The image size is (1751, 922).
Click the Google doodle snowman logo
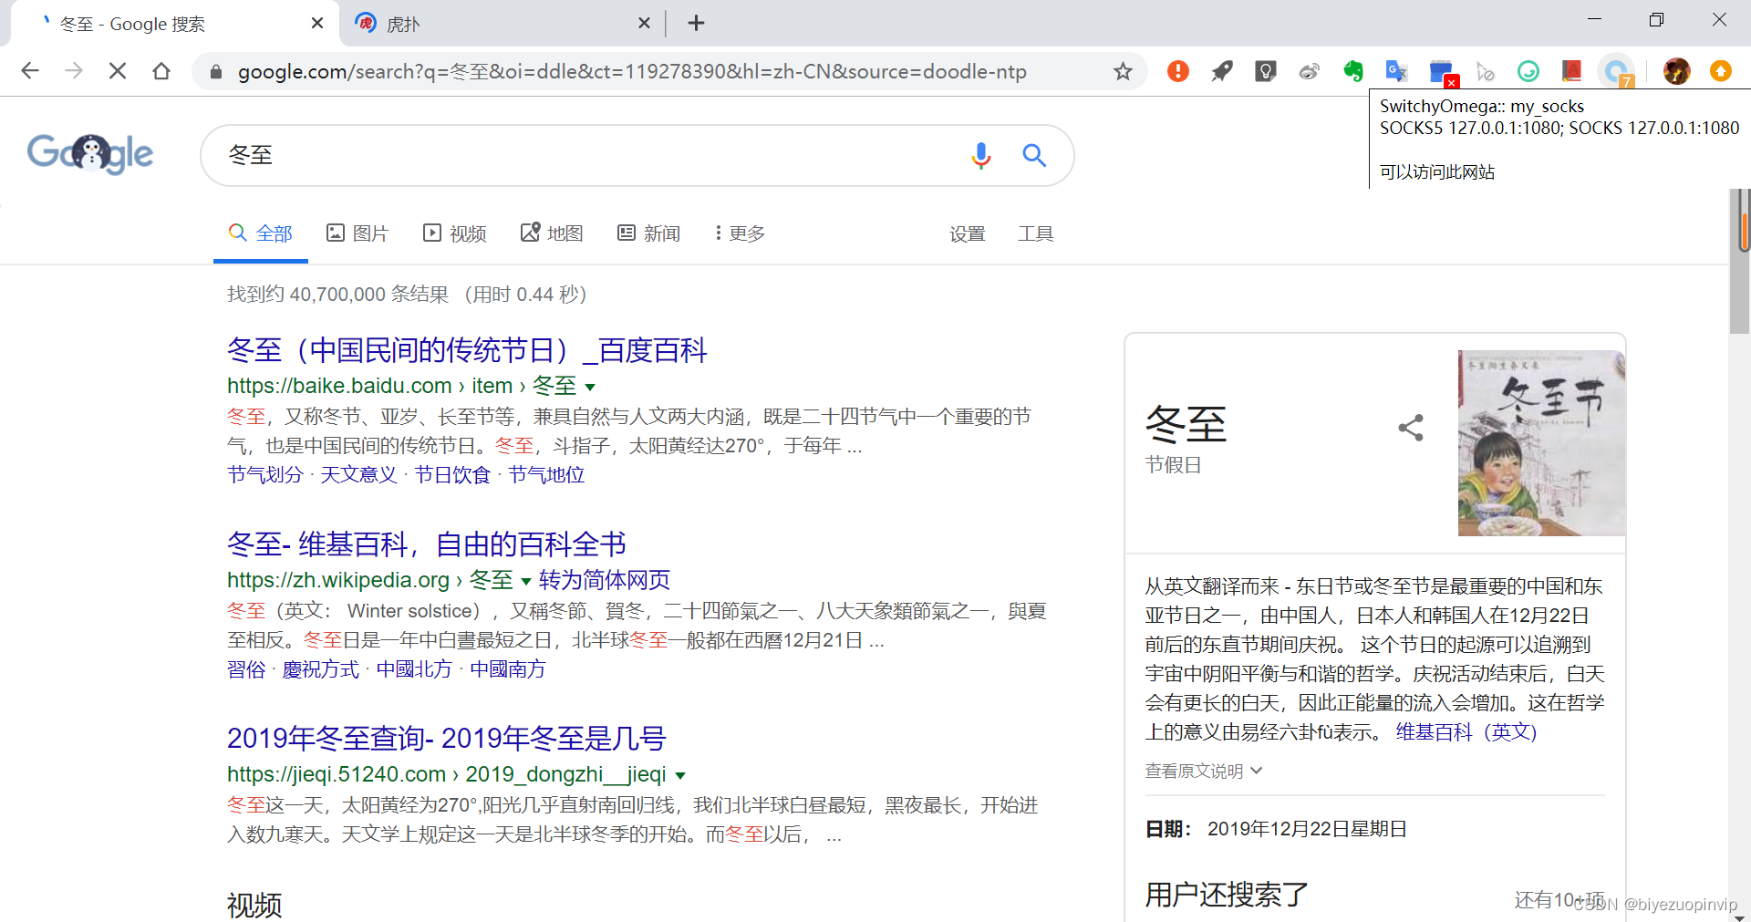point(90,153)
